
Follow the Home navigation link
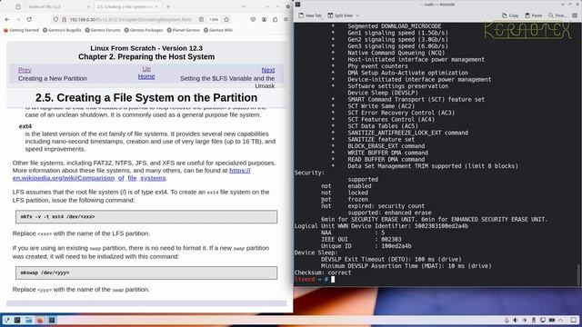click(146, 76)
